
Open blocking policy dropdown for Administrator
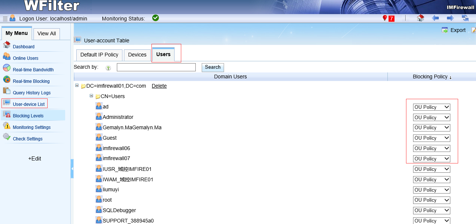point(432,117)
